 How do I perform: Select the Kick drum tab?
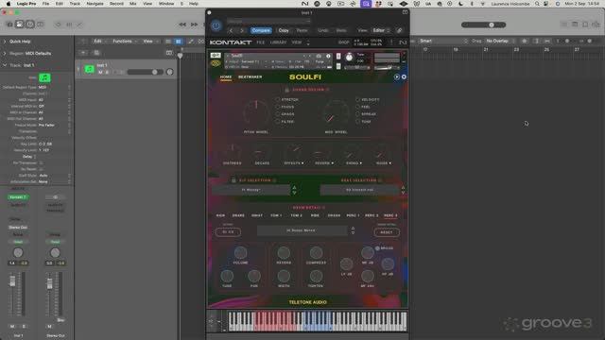tap(220, 215)
